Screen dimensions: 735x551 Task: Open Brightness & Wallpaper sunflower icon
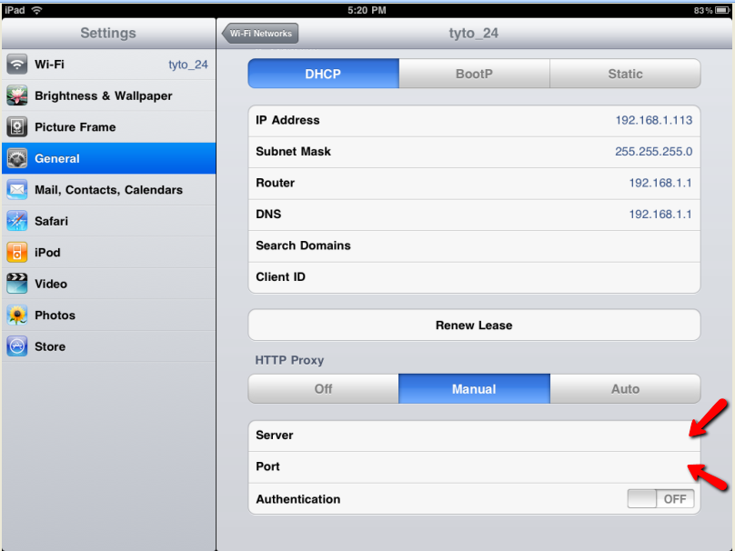coord(17,95)
